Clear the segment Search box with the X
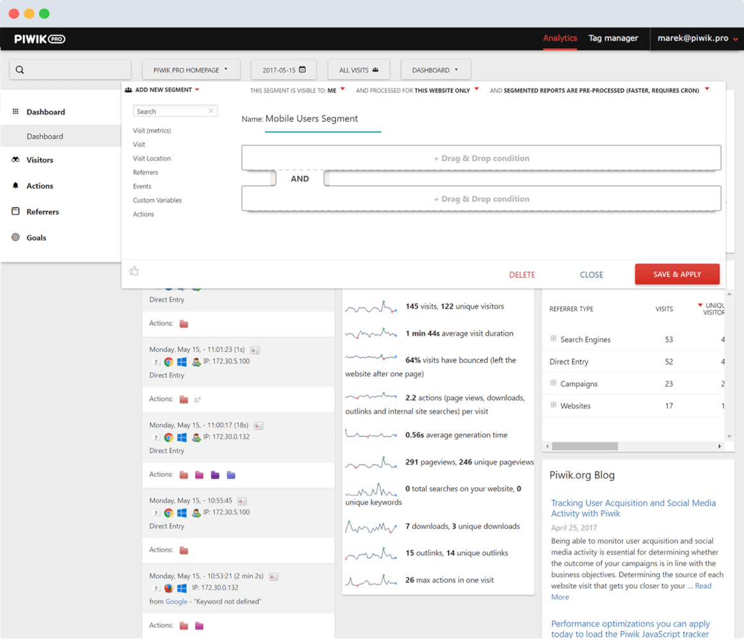The height and width of the screenshot is (640, 744). click(x=211, y=111)
